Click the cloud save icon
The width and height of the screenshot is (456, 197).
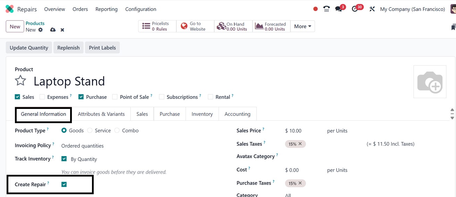tap(53, 30)
